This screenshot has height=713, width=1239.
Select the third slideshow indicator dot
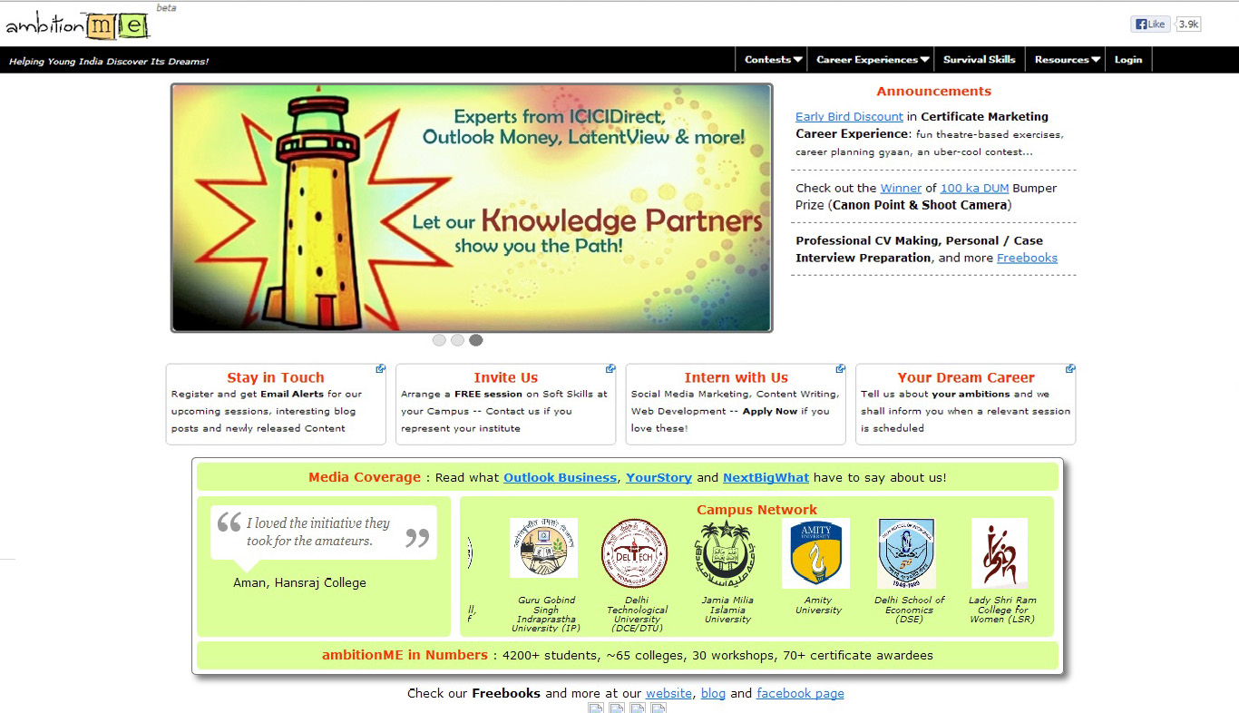pyautogui.click(x=476, y=340)
